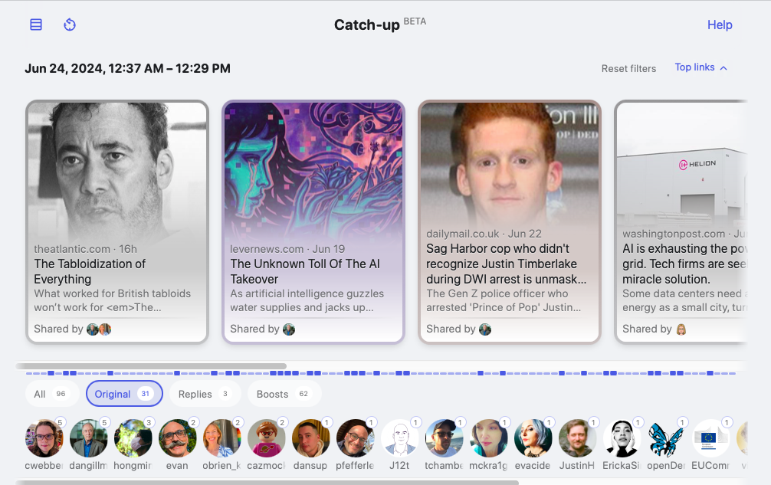Screen dimensions: 771x485
Task: Click Reset filters
Action: 628,68
